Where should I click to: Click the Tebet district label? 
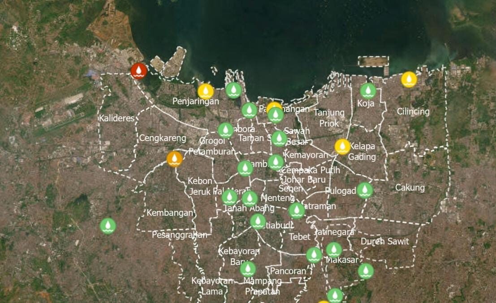point(300,237)
